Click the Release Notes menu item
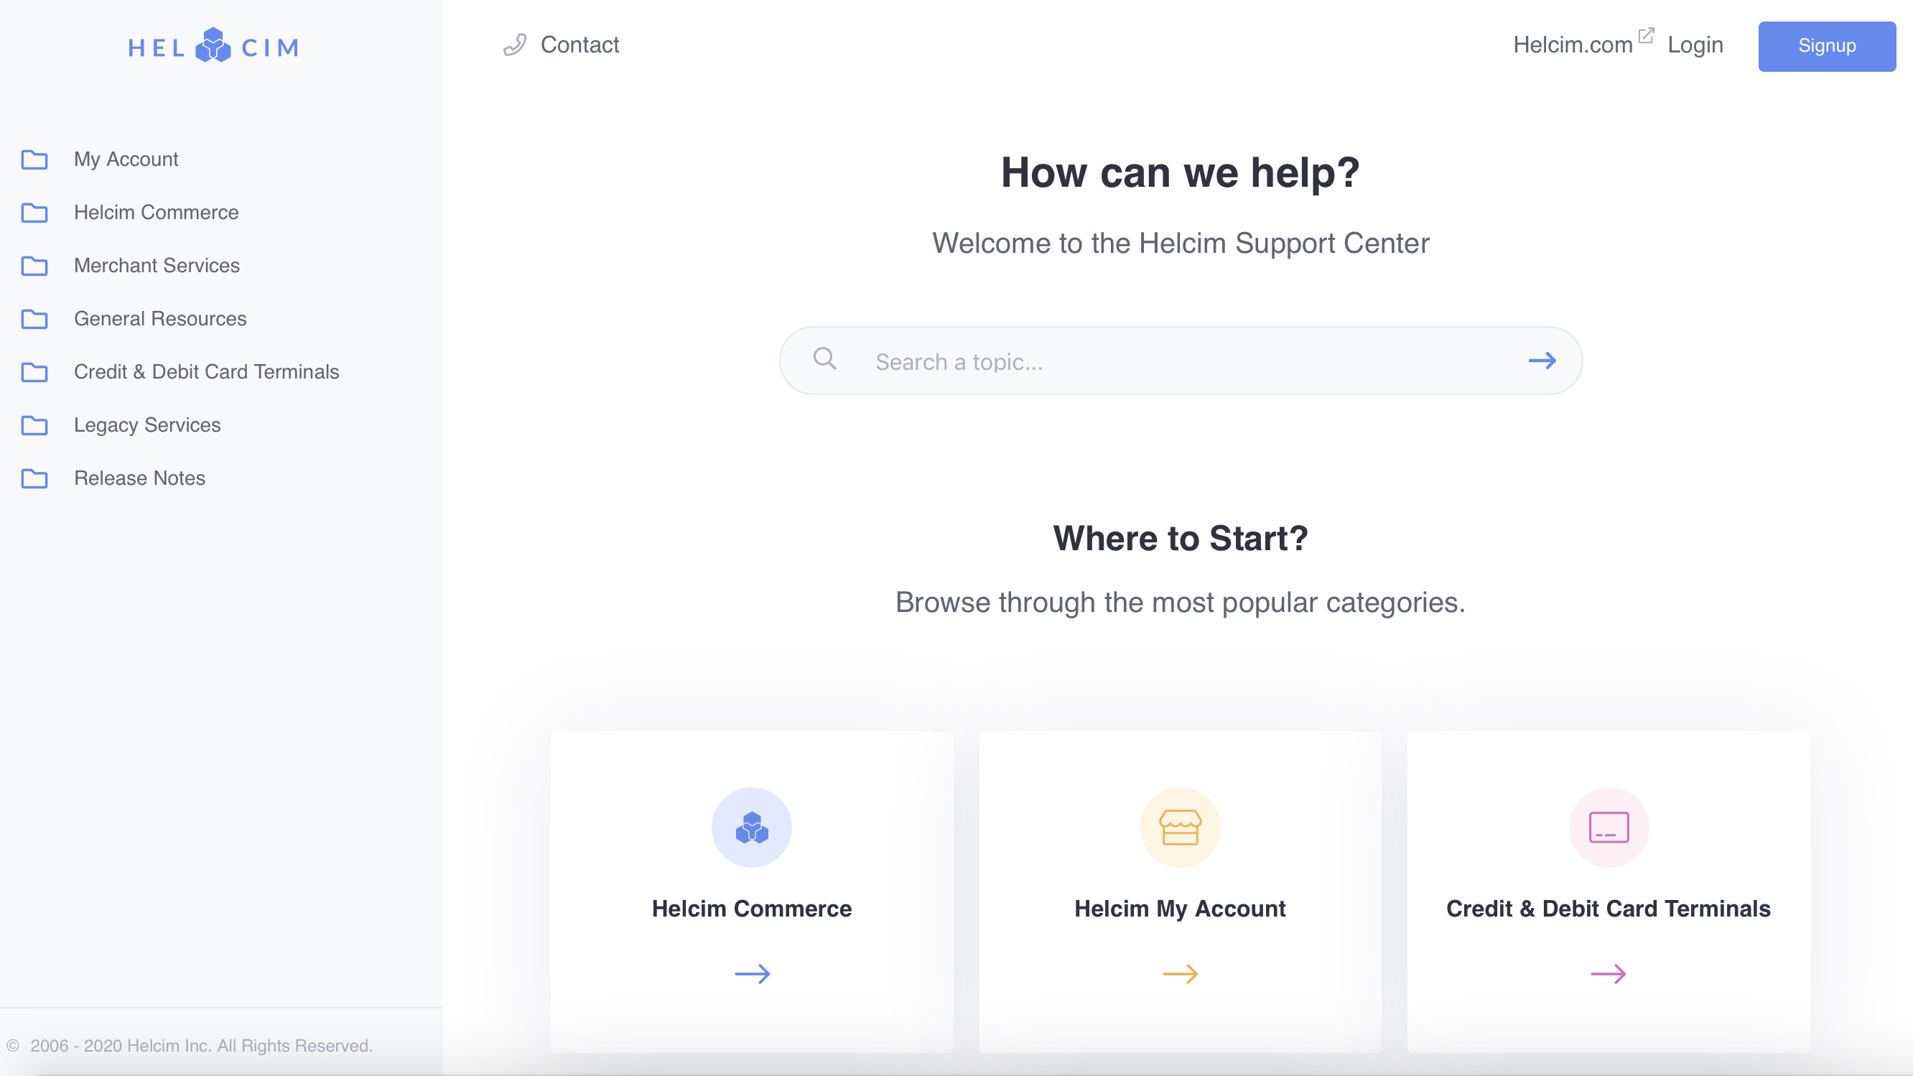Viewport: 1913px width, 1076px height. 139,477
